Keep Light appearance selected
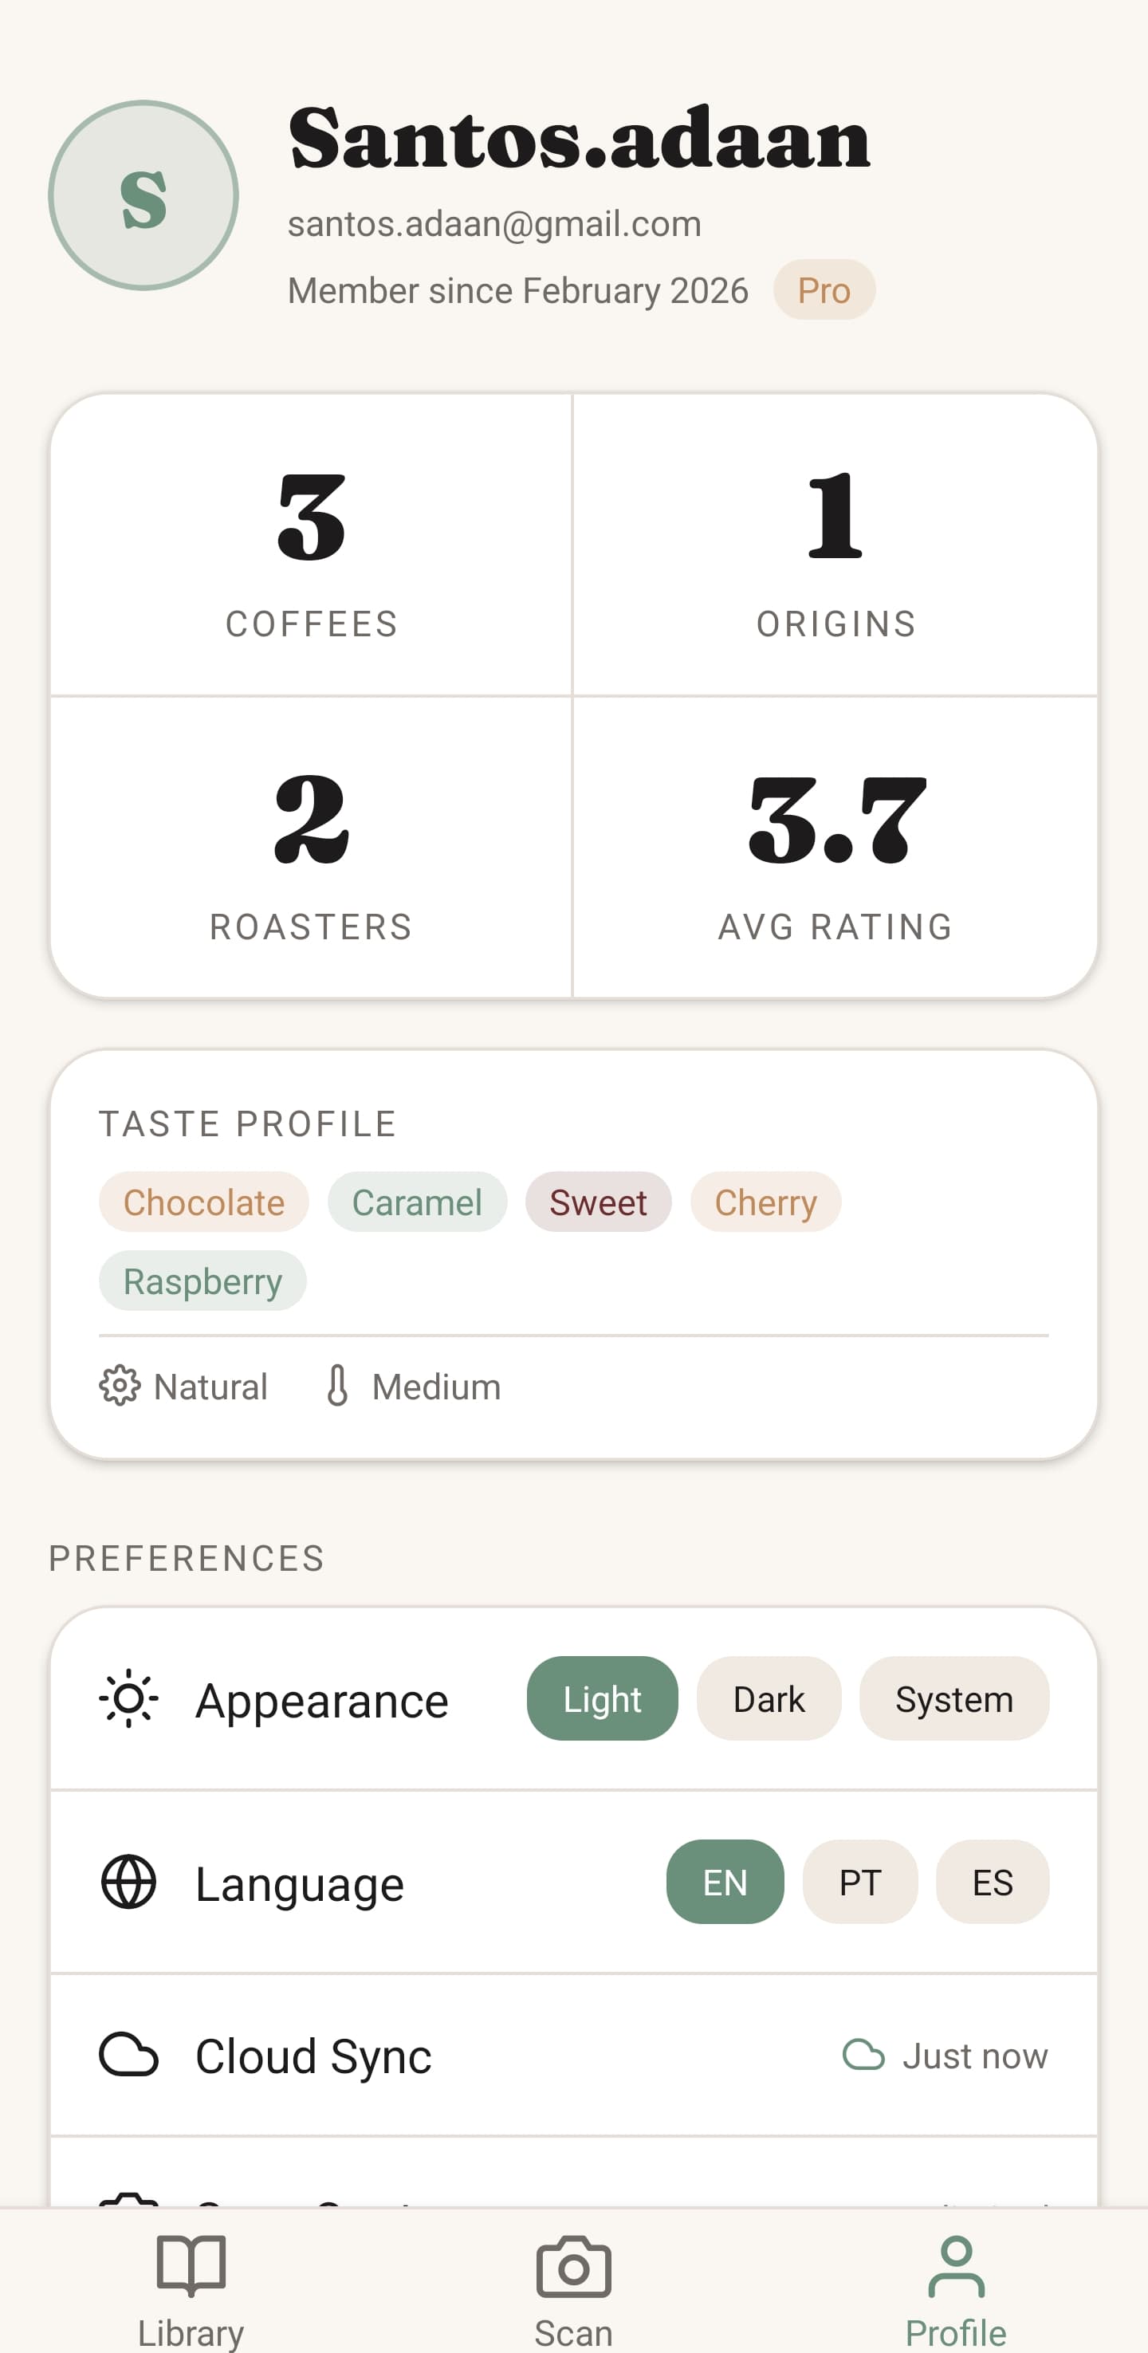This screenshot has height=2353, width=1148. click(601, 1699)
